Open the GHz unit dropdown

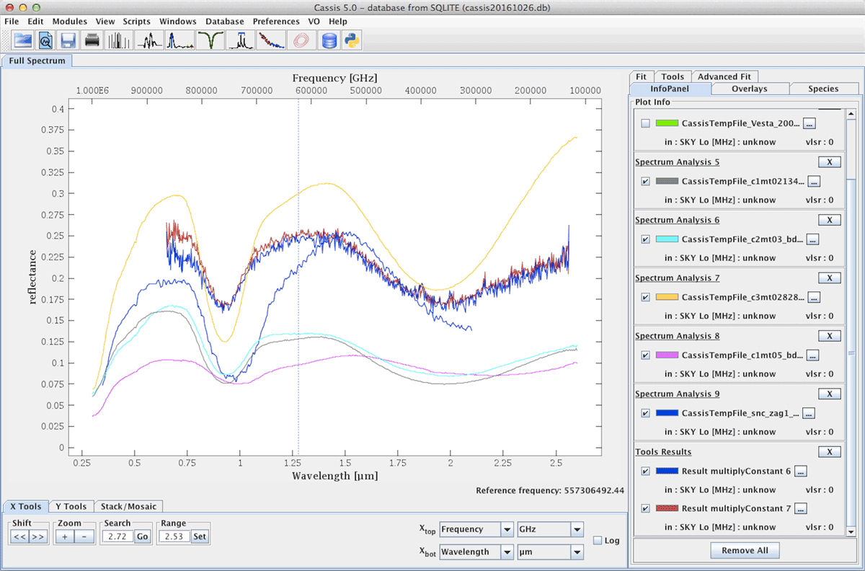click(550, 529)
